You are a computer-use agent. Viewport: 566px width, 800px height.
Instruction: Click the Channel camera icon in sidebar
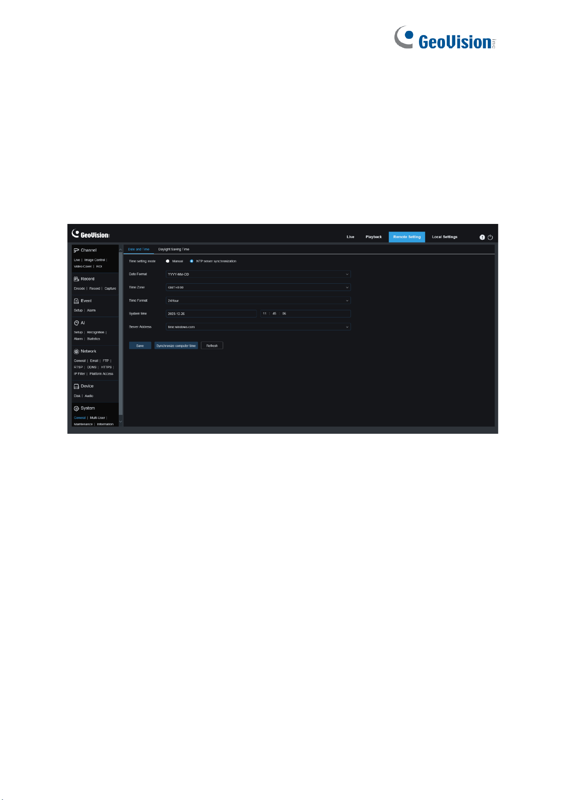(76, 250)
